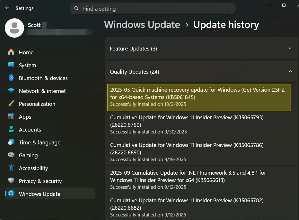The width and height of the screenshot is (299, 220).
Task: Click the Accessibility figure icon
Action: pyautogui.click(x=11, y=168)
